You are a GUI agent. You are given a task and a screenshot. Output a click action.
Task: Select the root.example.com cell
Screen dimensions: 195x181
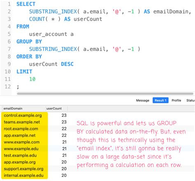click(21, 129)
